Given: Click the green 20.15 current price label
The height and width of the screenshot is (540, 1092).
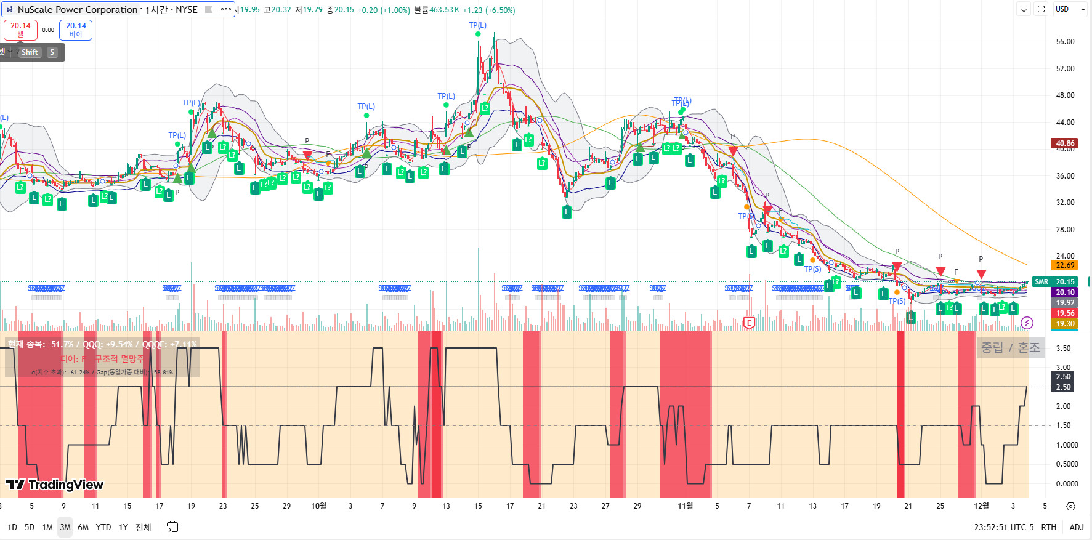Looking at the screenshot, I should click(1066, 282).
